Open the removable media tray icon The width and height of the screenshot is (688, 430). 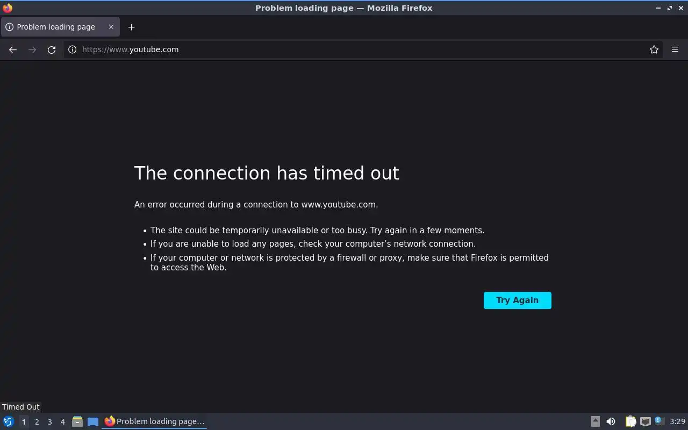[596, 421]
